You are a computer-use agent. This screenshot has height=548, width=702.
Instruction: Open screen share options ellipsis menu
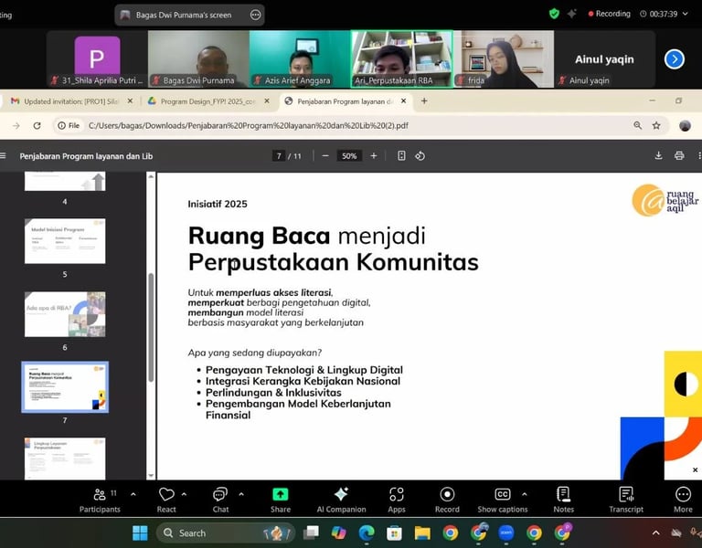255,15
